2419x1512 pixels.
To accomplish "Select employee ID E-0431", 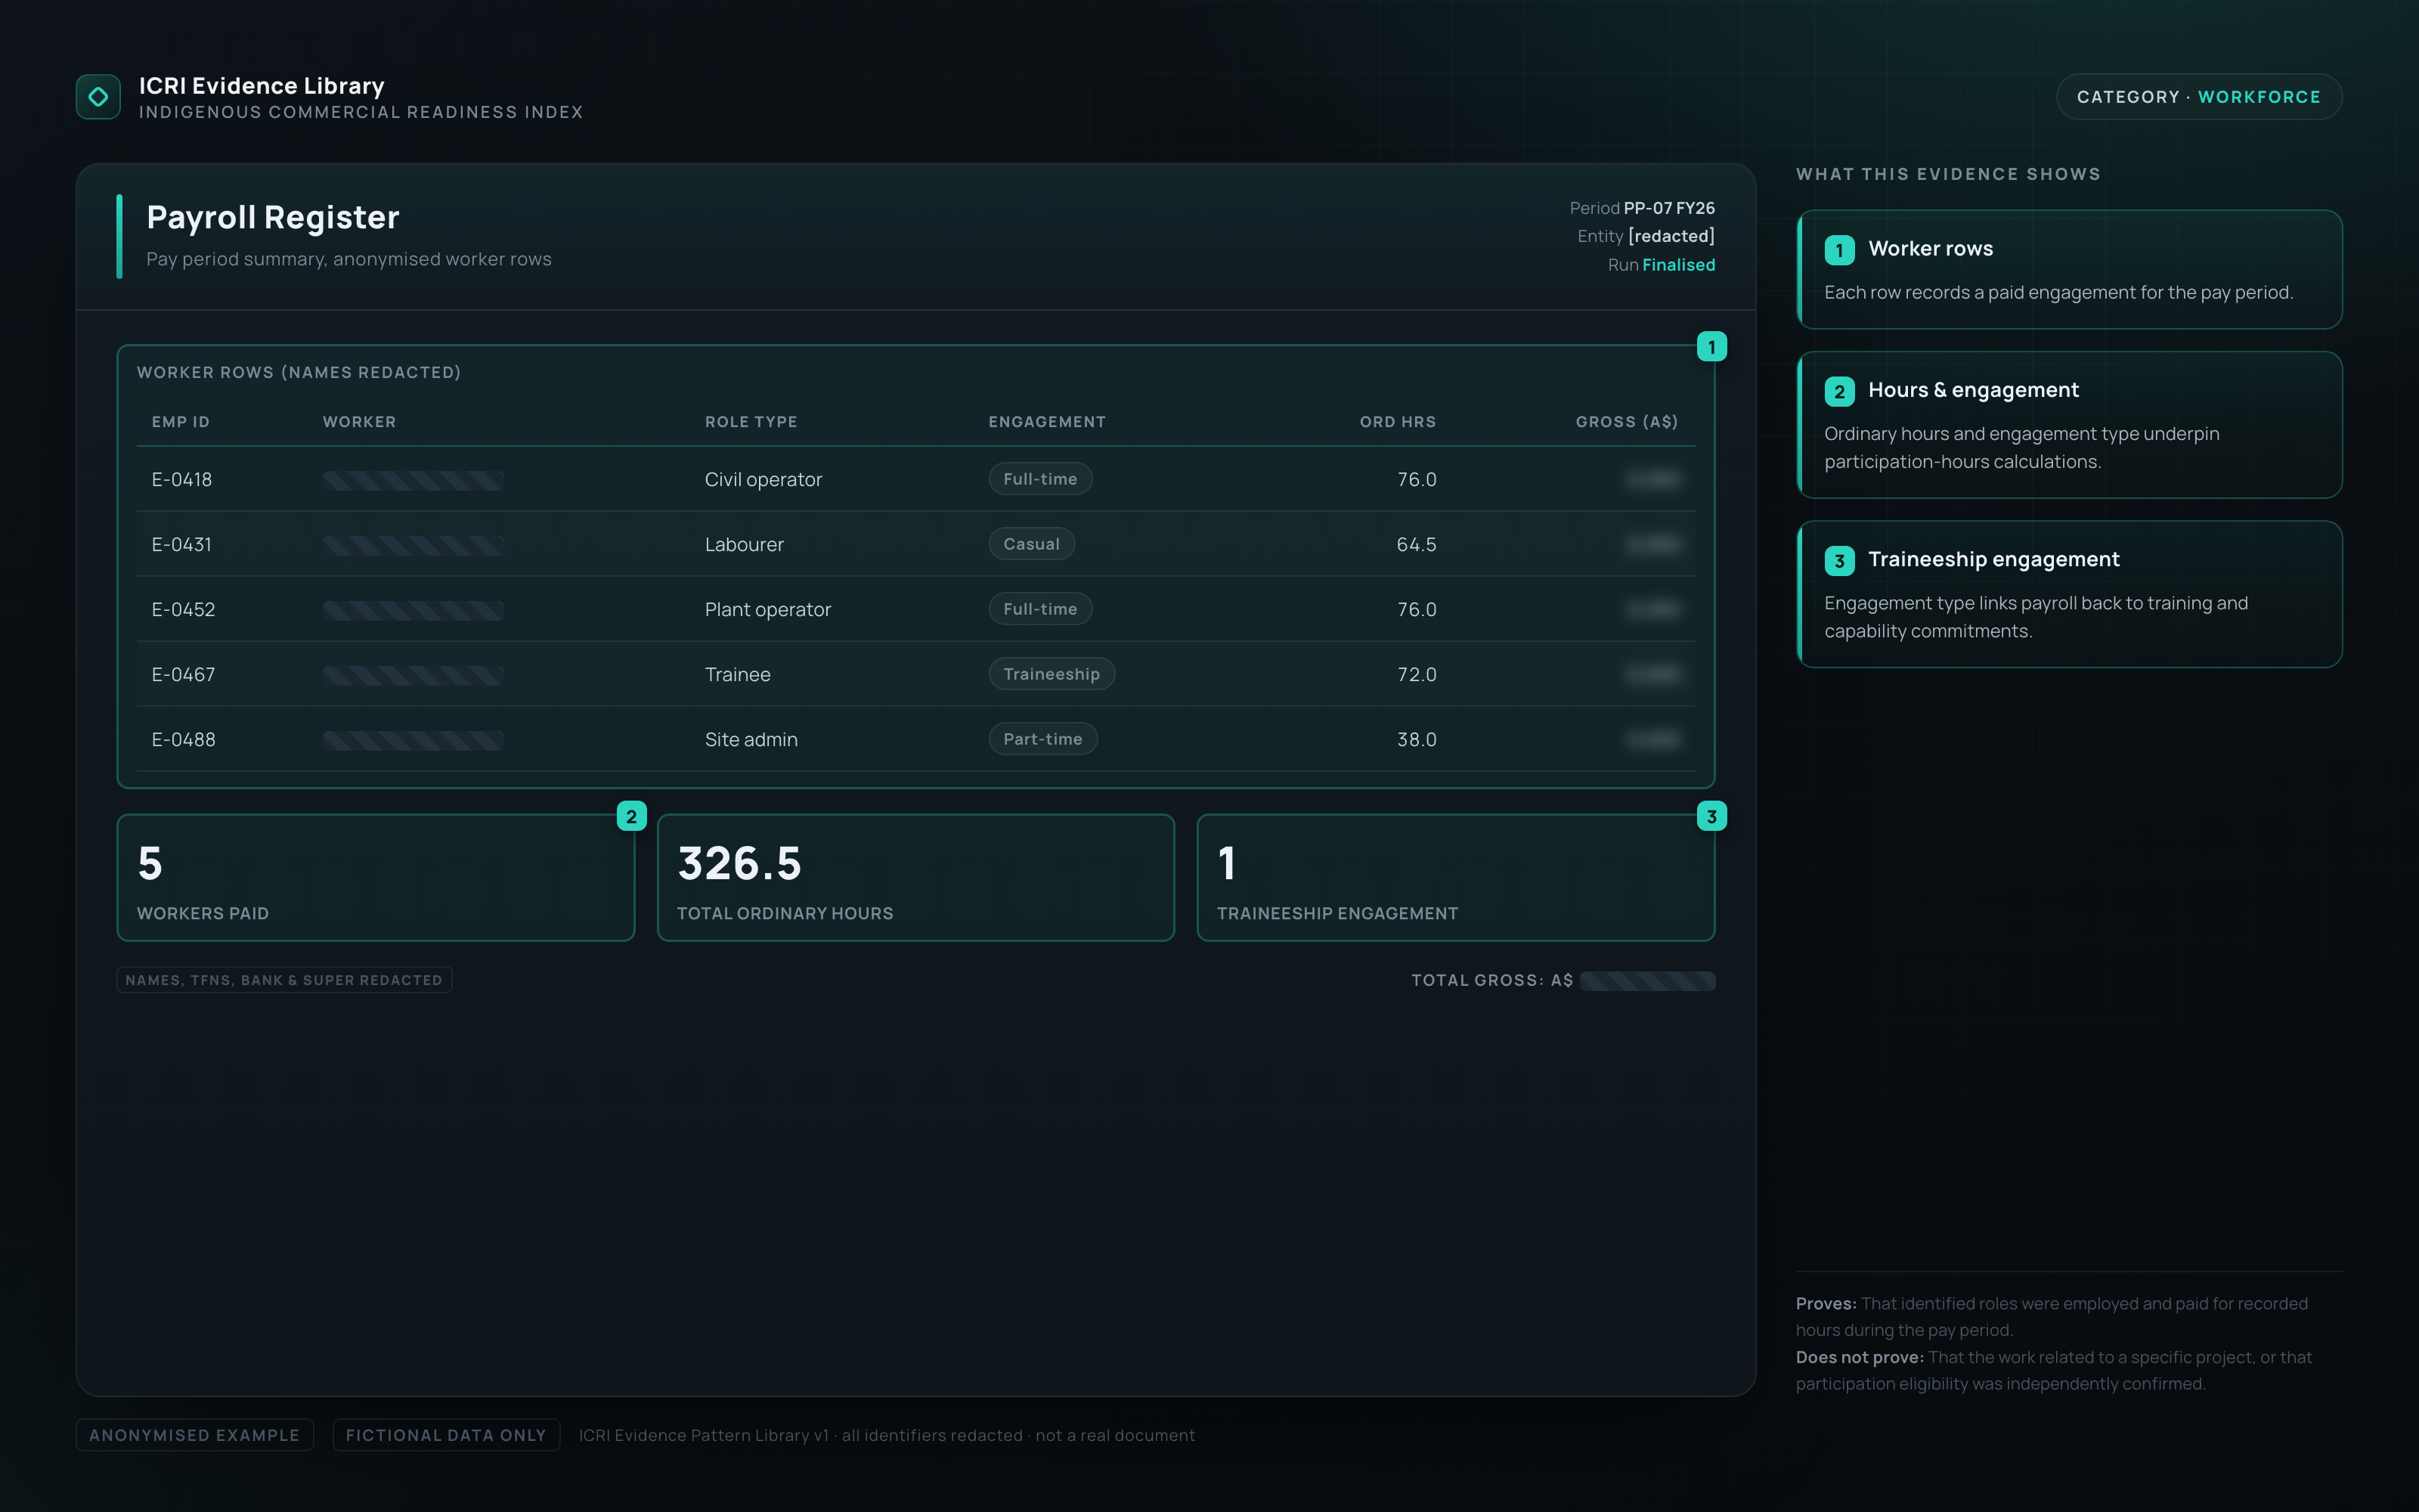I will click(x=182, y=544).
